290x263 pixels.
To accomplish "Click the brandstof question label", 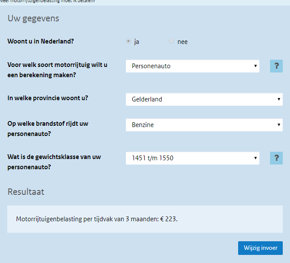I will 48,128.
